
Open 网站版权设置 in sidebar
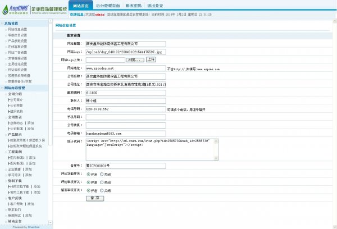coord(17,70)
